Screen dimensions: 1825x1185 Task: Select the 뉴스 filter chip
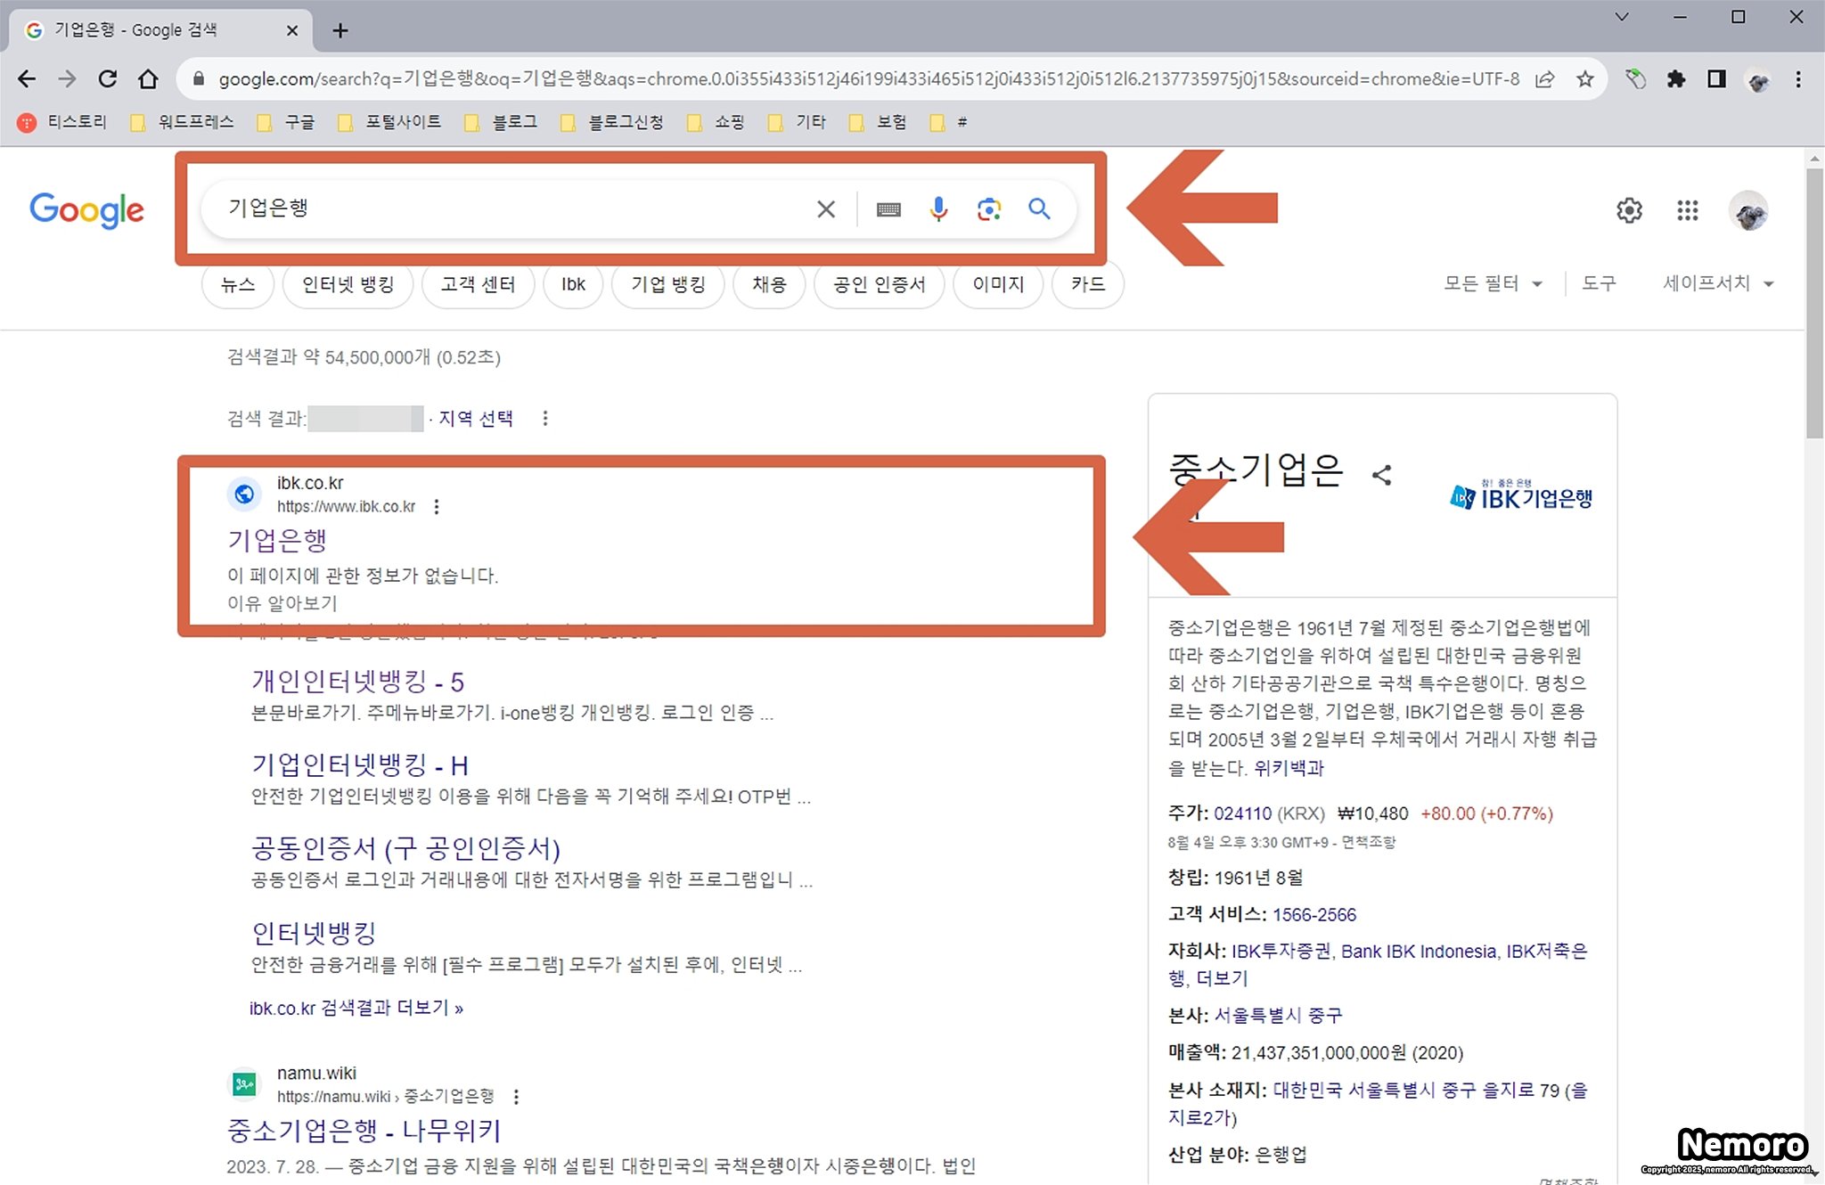click(238, 285)
